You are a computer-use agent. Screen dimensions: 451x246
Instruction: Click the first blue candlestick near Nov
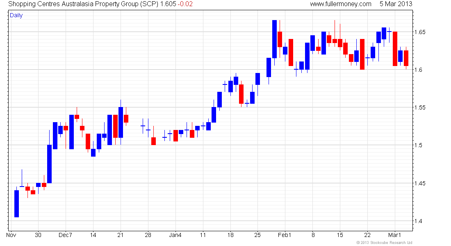click(x=17, y=204)
